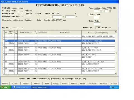134x100 pixels.
Task: Open the F1 Help function
Action: point(5,84)
